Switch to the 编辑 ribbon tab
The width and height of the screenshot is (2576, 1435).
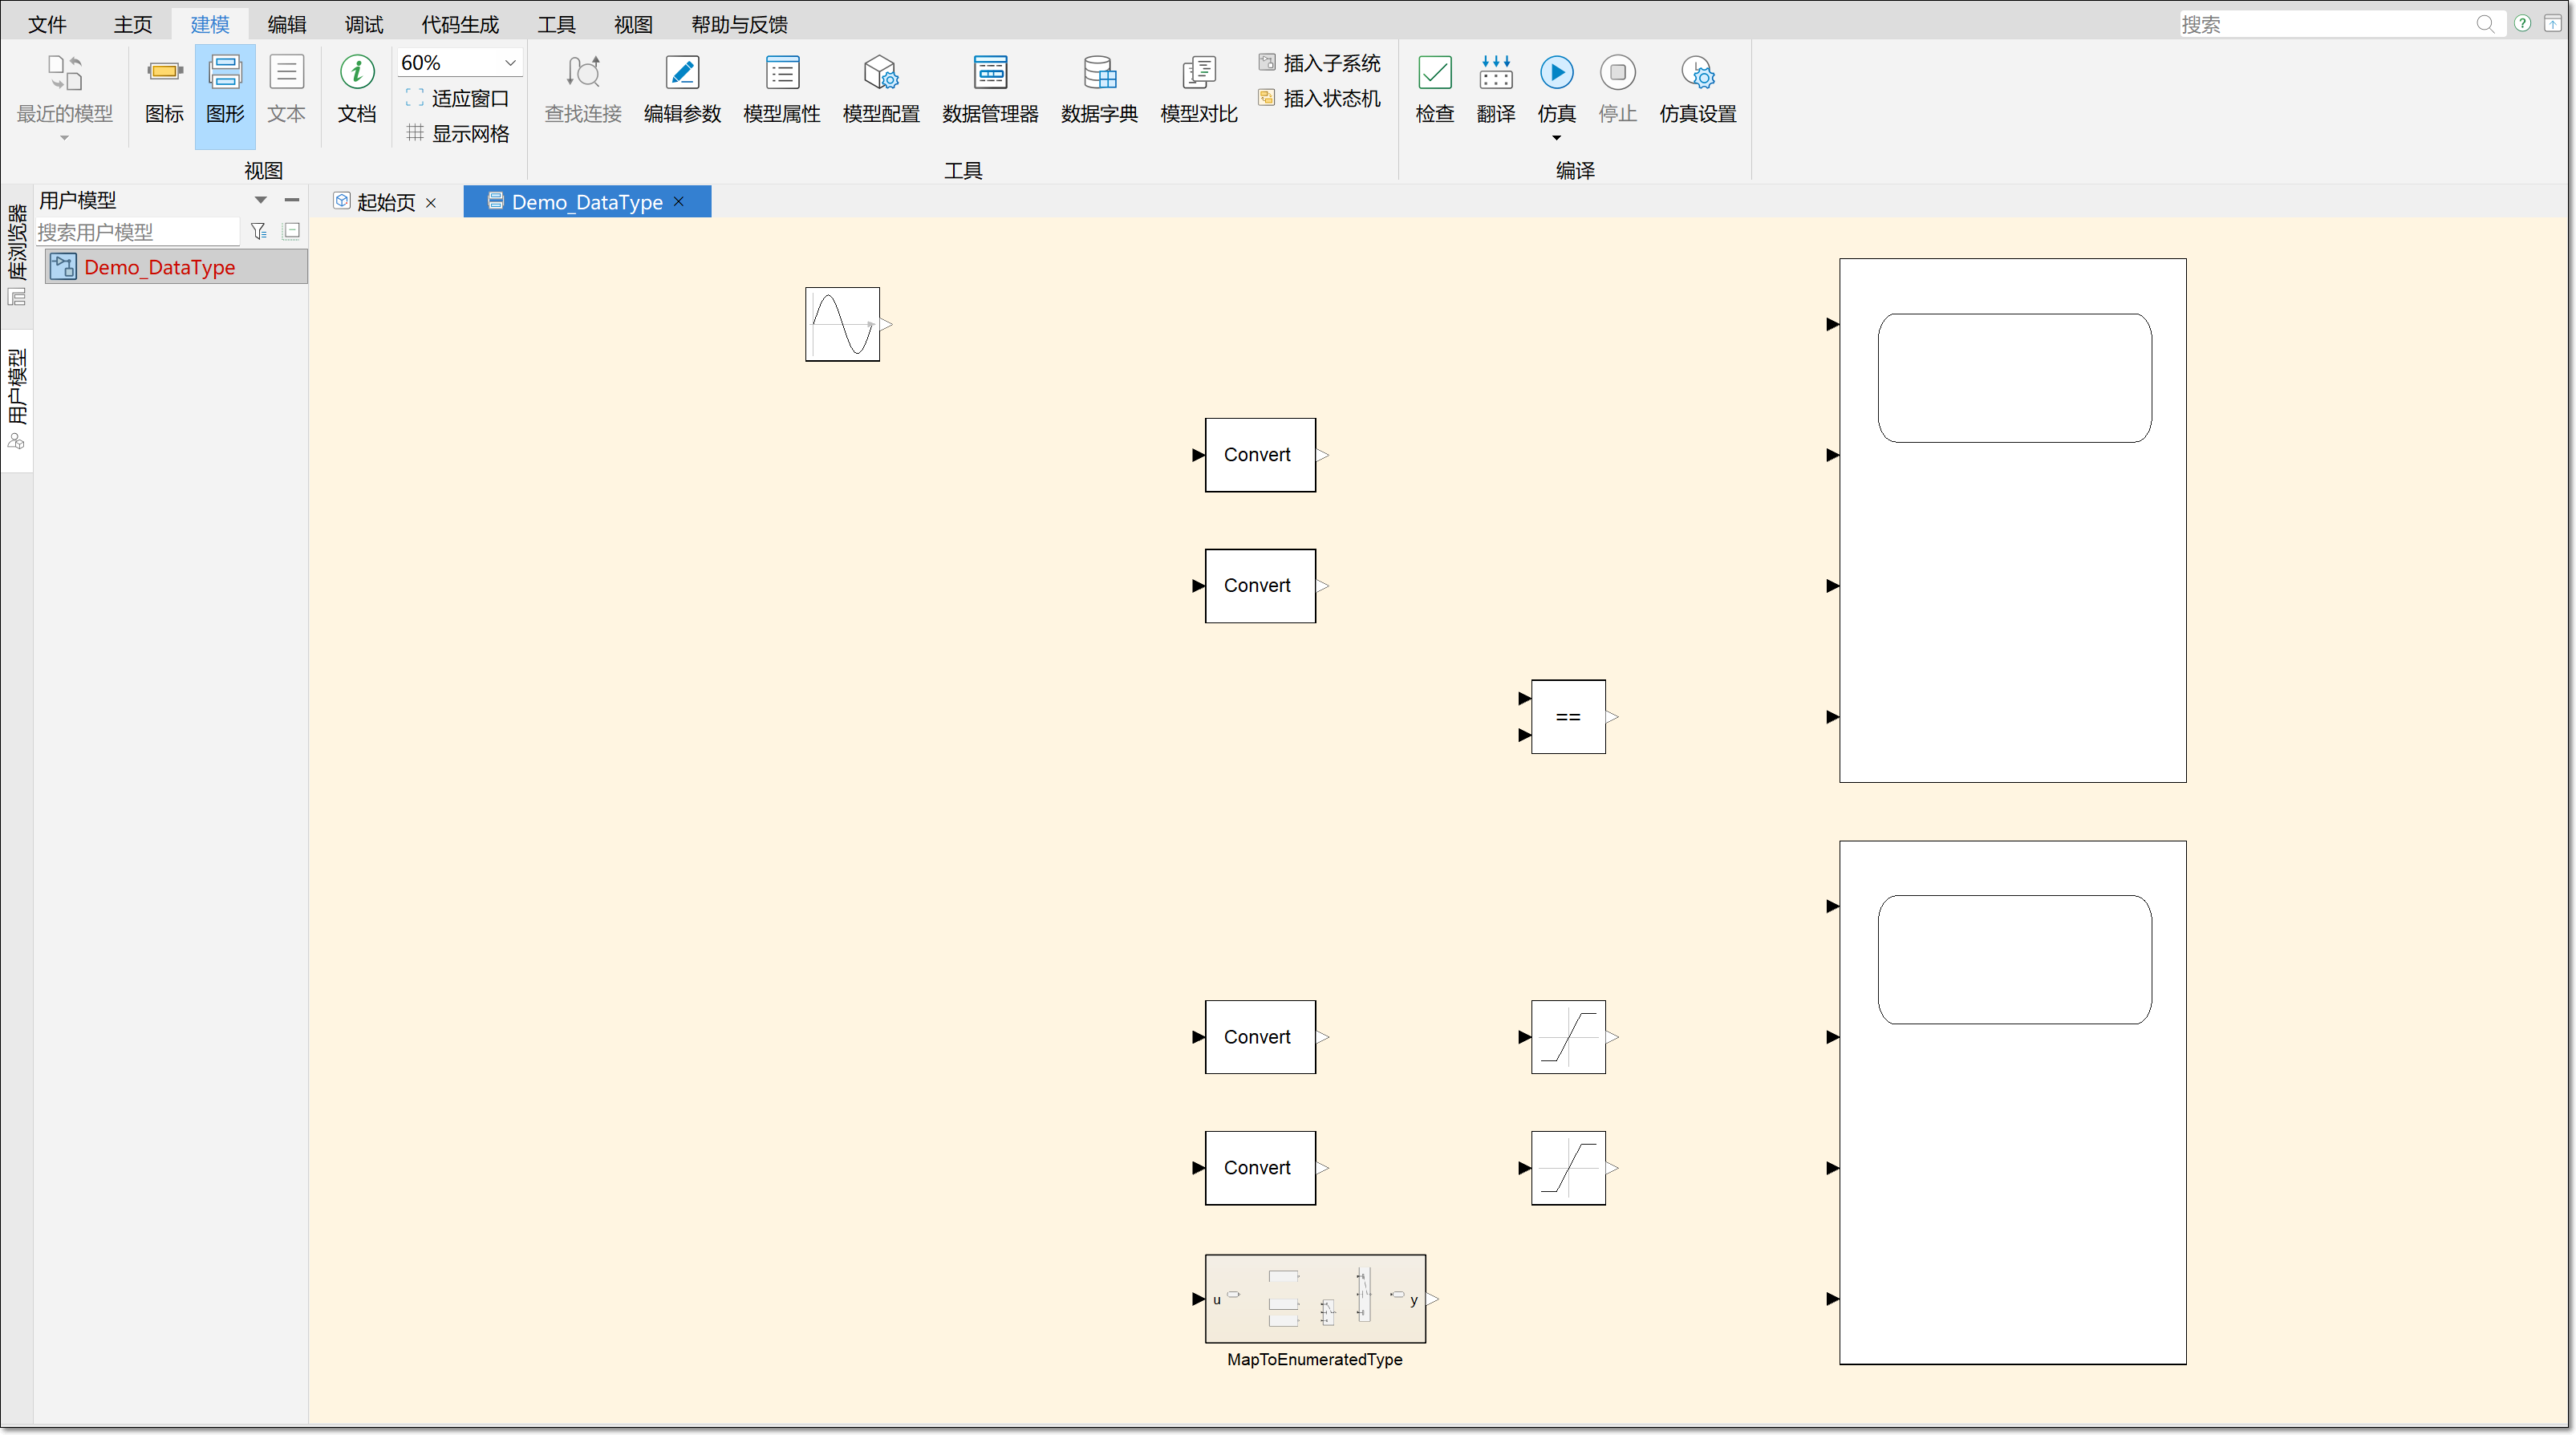[287, 24]
